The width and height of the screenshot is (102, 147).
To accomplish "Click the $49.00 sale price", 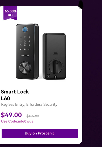I will tap(11, 115).
